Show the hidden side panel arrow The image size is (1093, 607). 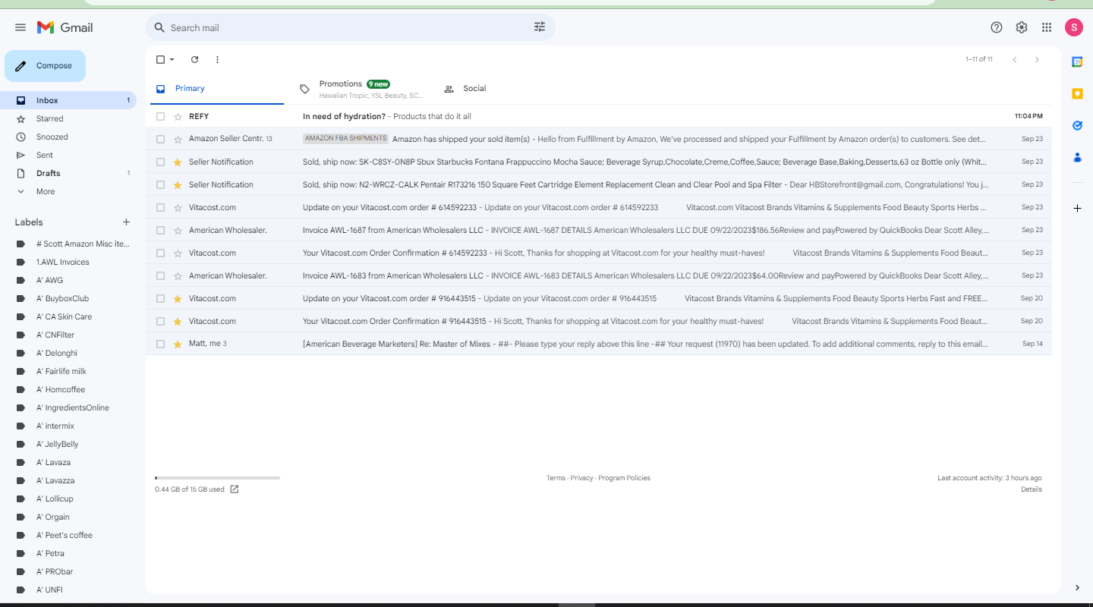tap(1077, 588)
